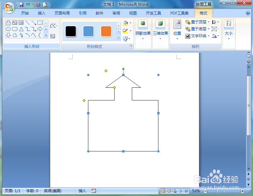253x196 pixels.
Task: Open print preview from quick access toolbar
Action: [x=45, y=5]
